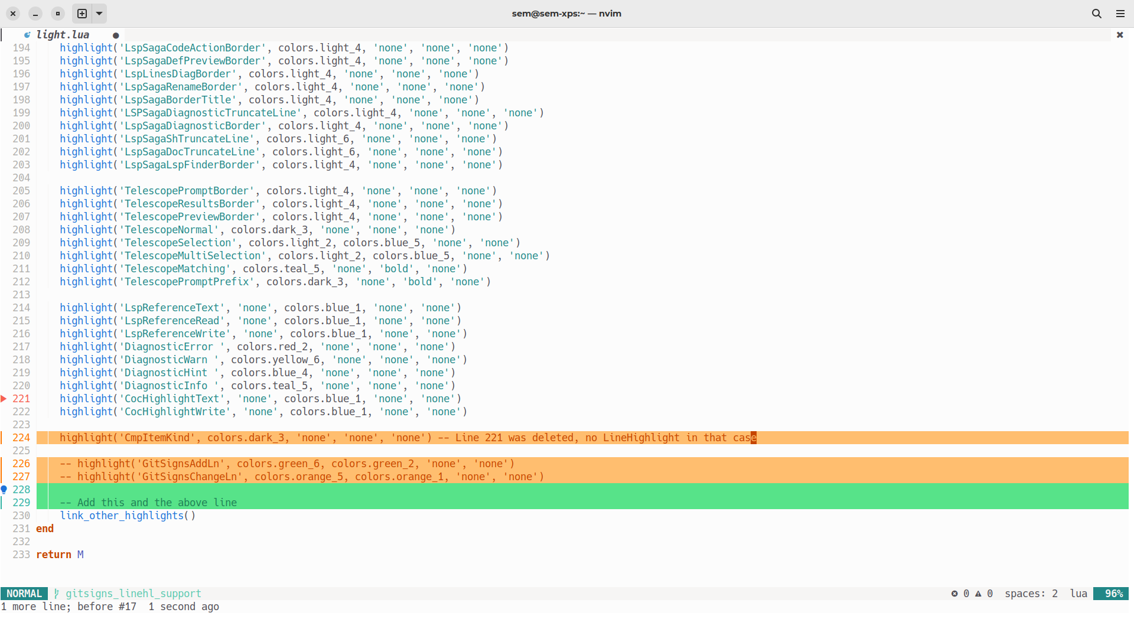The width and height of the screenshot is (1134, 619).
Task: Click 'TelescopePromptBorder' text
Action: coord(187,191)
